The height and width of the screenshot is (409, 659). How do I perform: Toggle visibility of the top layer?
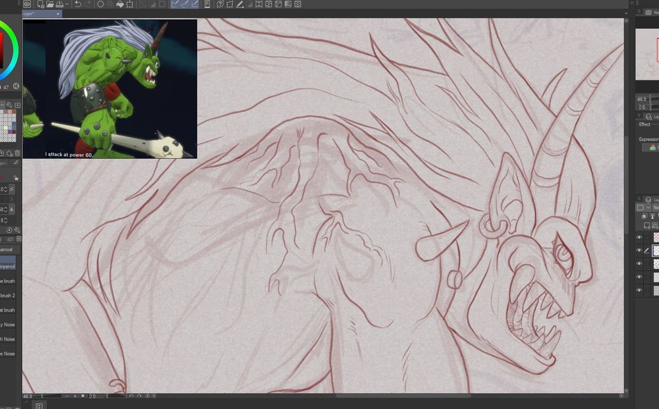tap(639, 238)
